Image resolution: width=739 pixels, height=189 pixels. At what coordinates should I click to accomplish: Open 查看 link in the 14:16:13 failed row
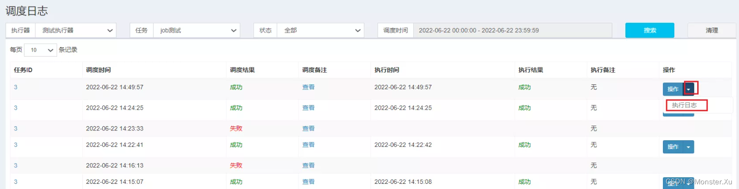[308, 166]
